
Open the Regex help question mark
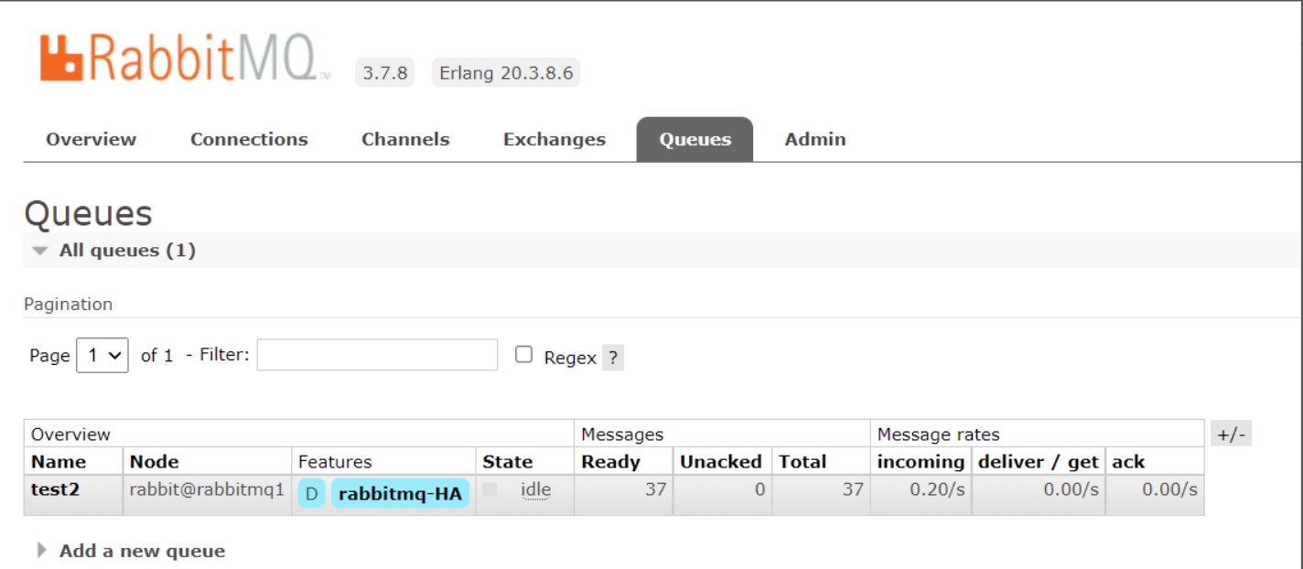[x=613, y=358]
